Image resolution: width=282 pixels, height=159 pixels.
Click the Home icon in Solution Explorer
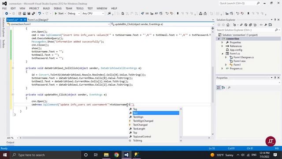click(228, 25)
